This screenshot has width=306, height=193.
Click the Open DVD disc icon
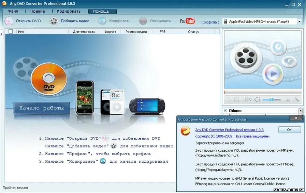(x=9, y=21)
